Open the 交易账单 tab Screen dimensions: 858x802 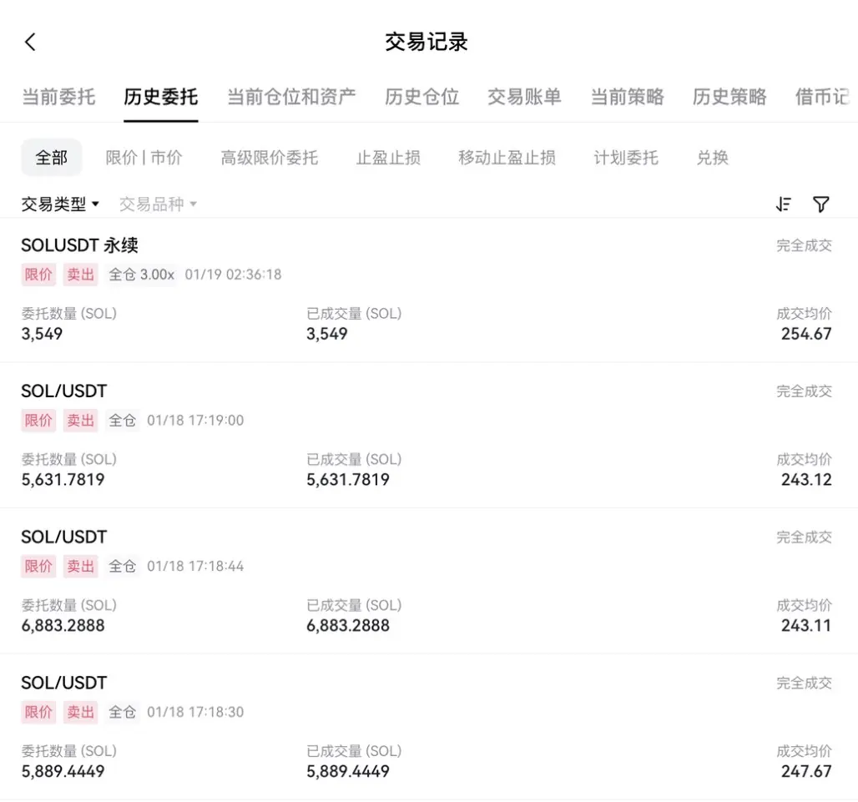pos(524,97)
